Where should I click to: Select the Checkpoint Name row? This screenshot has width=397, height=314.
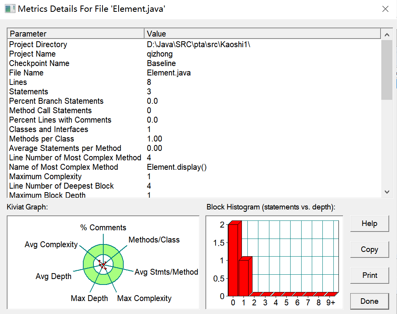point(194,63)
